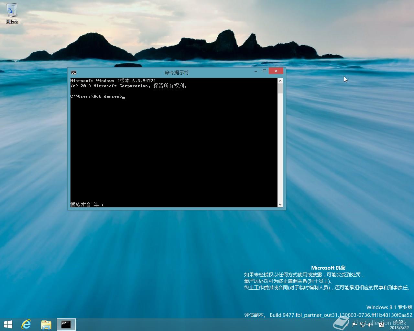
Task: Open the volume speaker tray icon
Action: (371, 324)
